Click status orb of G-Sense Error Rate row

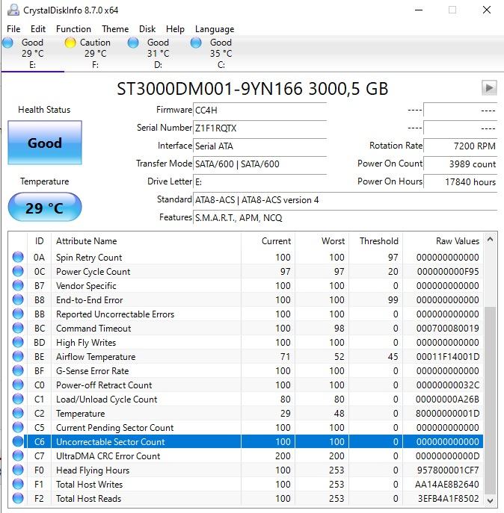[18, 370]
